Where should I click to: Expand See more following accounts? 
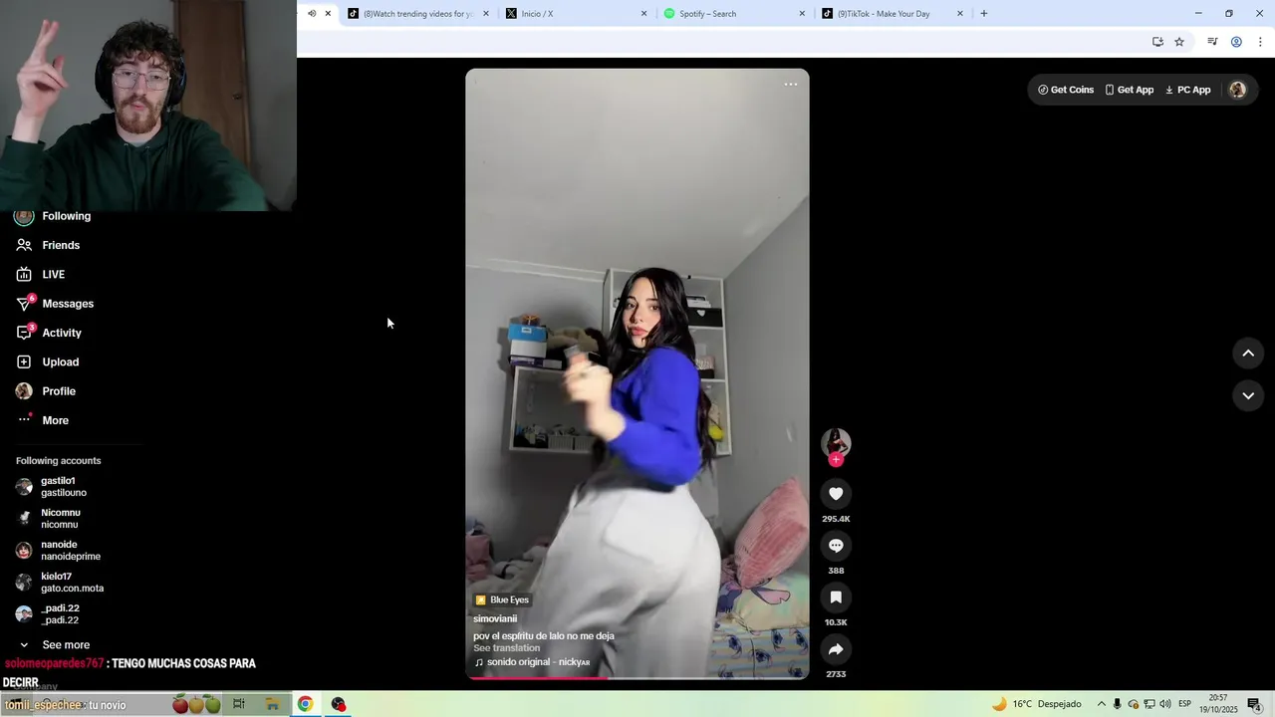pyautogui.click(x=55, y=645)
